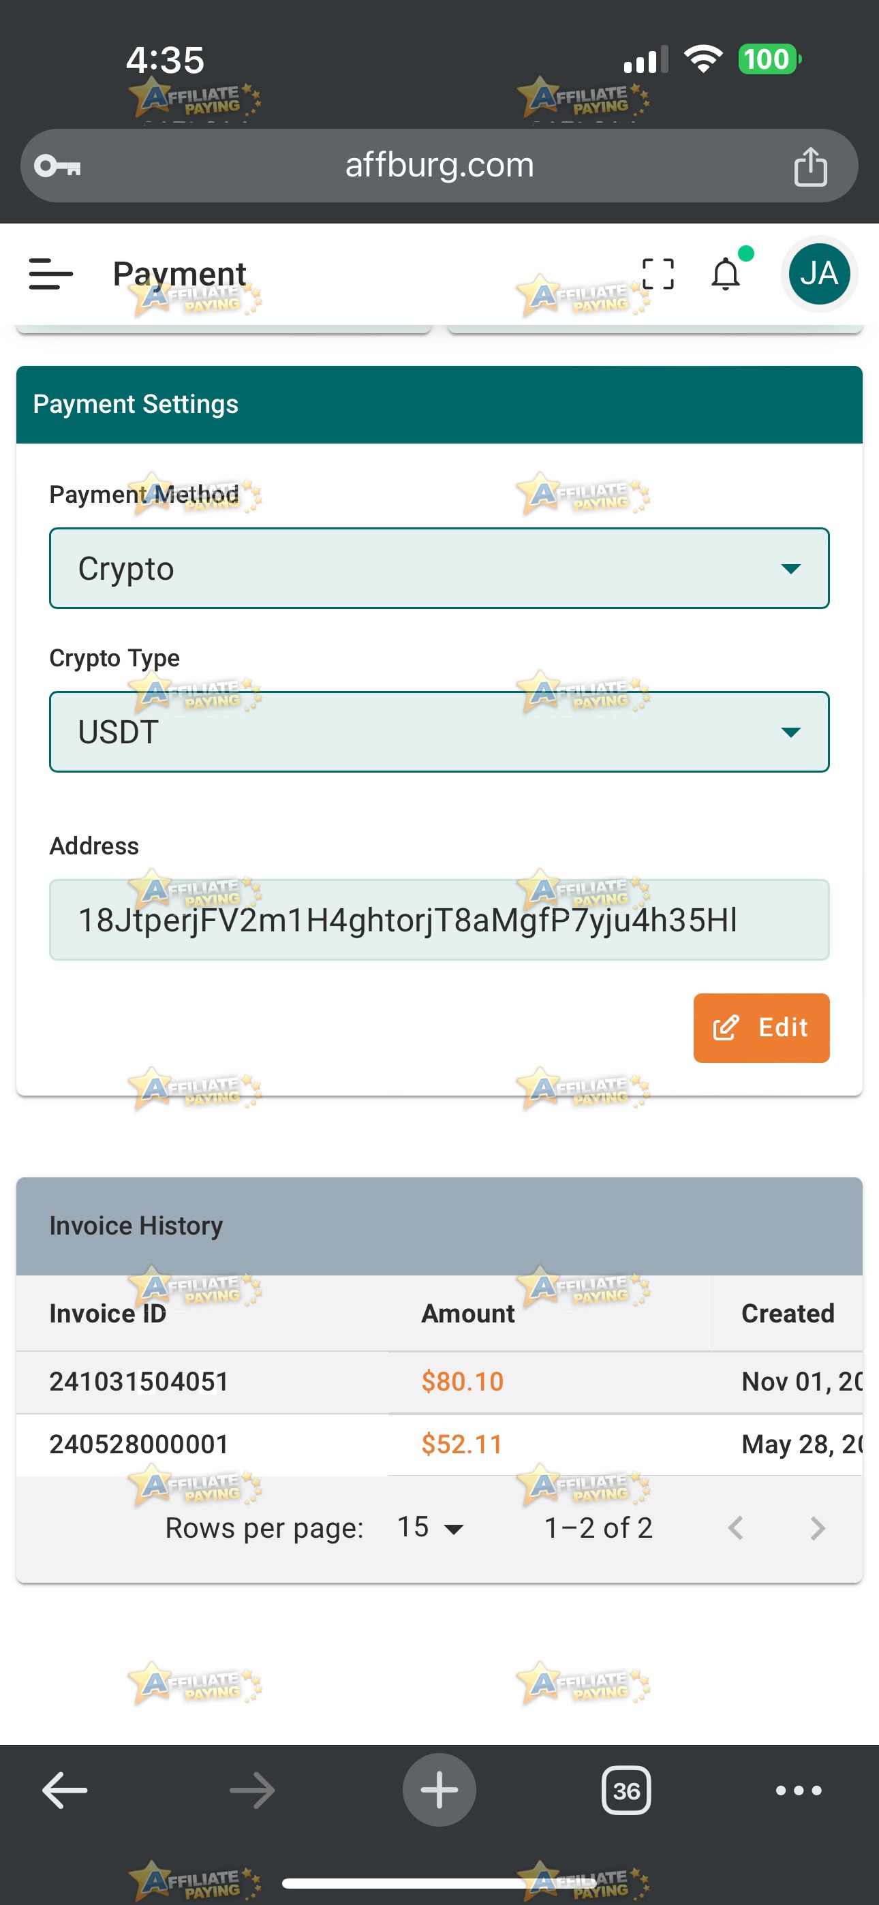Change rows per page value 15
879x1905 pixels.
click(431, 1528)
